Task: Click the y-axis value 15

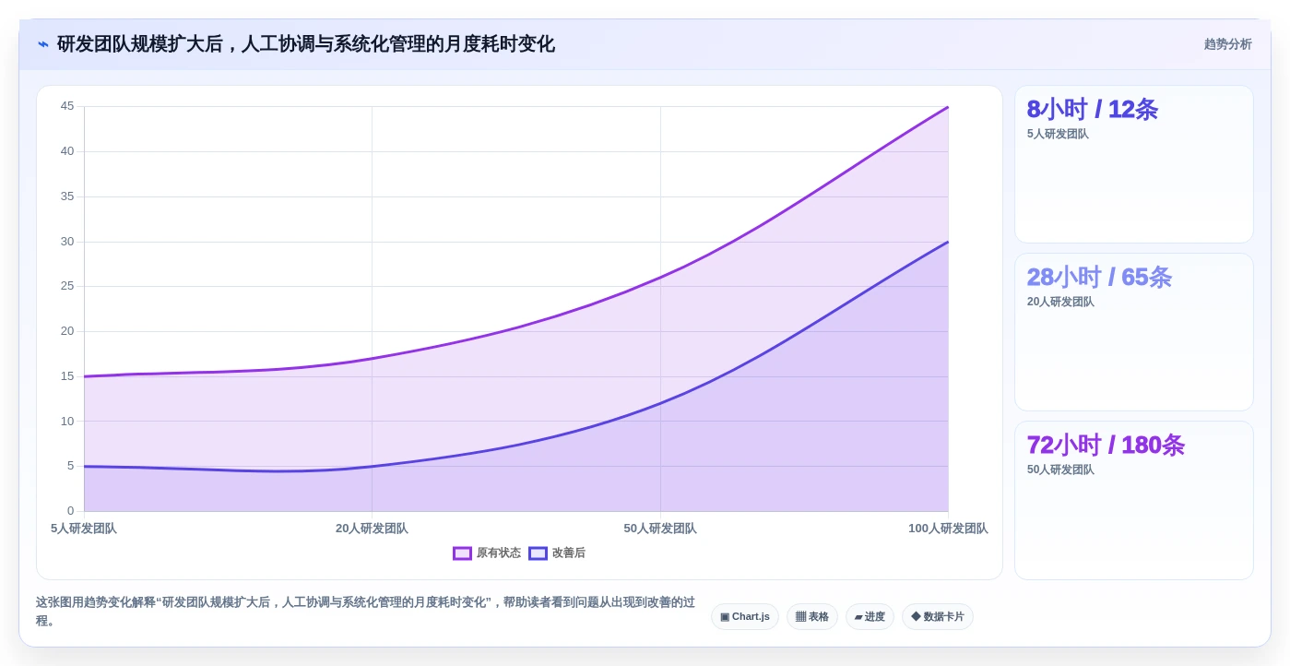Action: point(67,376)
